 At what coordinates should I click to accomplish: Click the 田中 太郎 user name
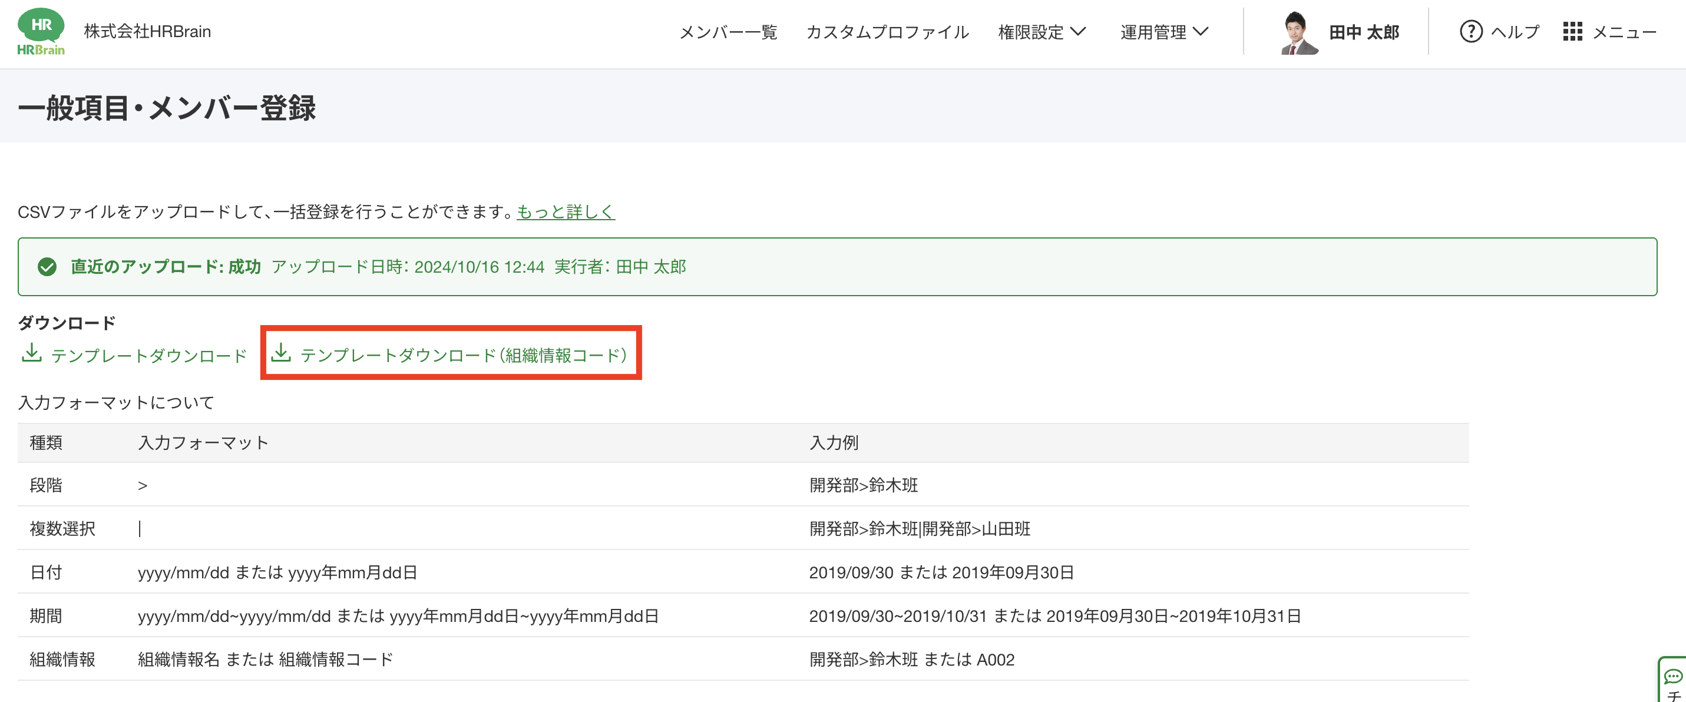tap(1364, 32)
